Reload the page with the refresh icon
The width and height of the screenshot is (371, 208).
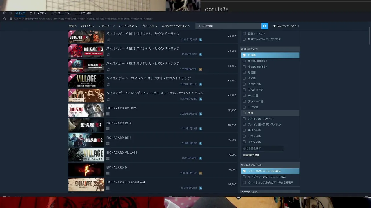coord(4,18)
